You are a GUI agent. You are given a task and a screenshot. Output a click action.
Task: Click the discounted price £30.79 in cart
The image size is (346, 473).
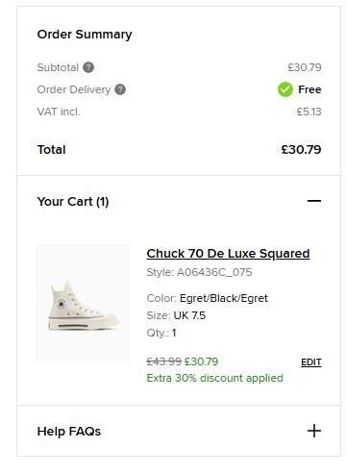[201, 361]
